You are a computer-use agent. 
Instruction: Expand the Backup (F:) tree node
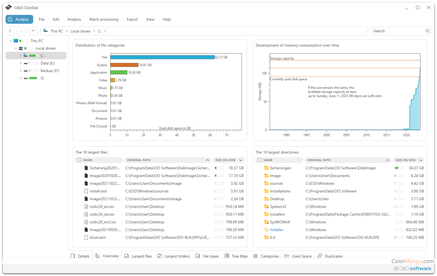coord(20,71)
